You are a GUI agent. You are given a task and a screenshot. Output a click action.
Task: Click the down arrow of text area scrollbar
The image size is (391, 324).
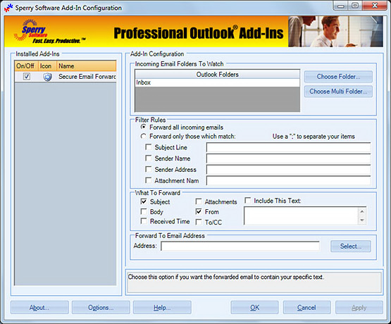362,220
